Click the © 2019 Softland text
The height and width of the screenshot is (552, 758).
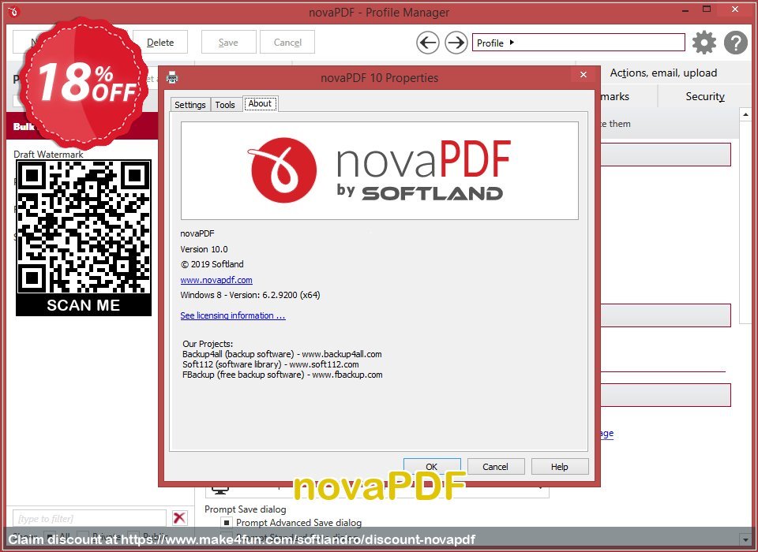(x=212, y=264)
